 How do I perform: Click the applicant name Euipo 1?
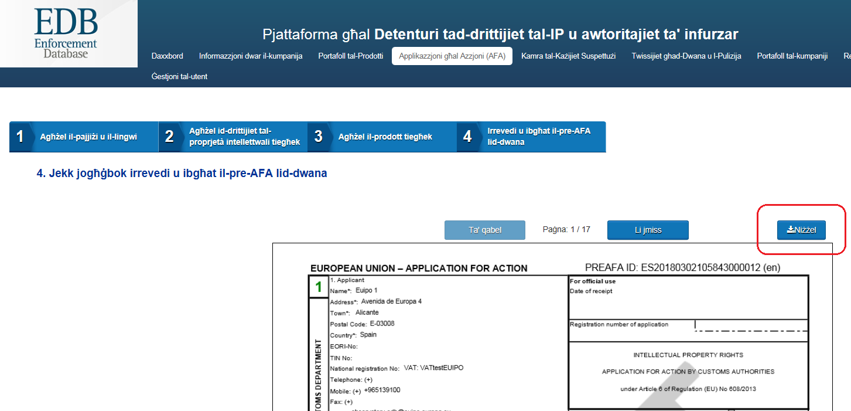point(367,290)
